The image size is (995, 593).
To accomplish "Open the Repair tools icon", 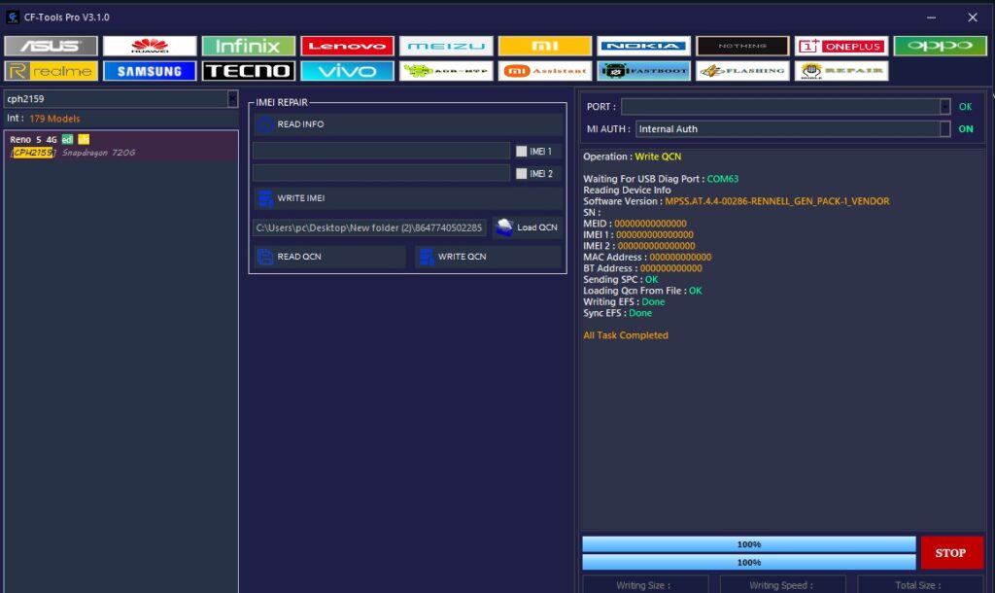I will click(841, 71).
